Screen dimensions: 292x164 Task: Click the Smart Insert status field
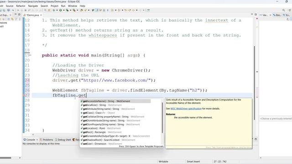(193, 162)
